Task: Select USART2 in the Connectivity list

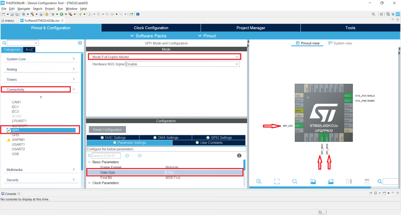Action: [18, 149]
